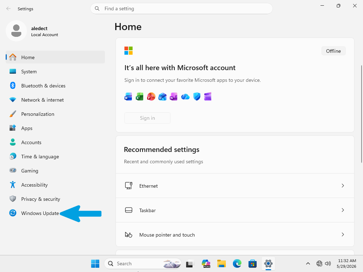The image size is (363, 272).
Task: Click the Network & internet Wi-Fi icon
Action: 13,100
